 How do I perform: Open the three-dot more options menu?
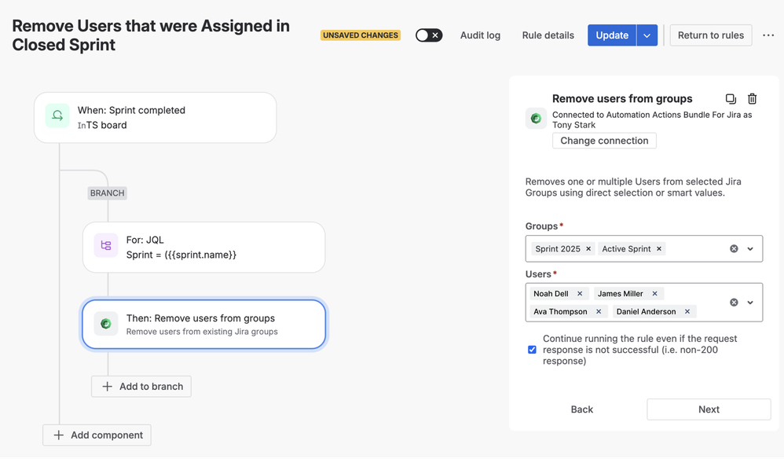[768, 35]
